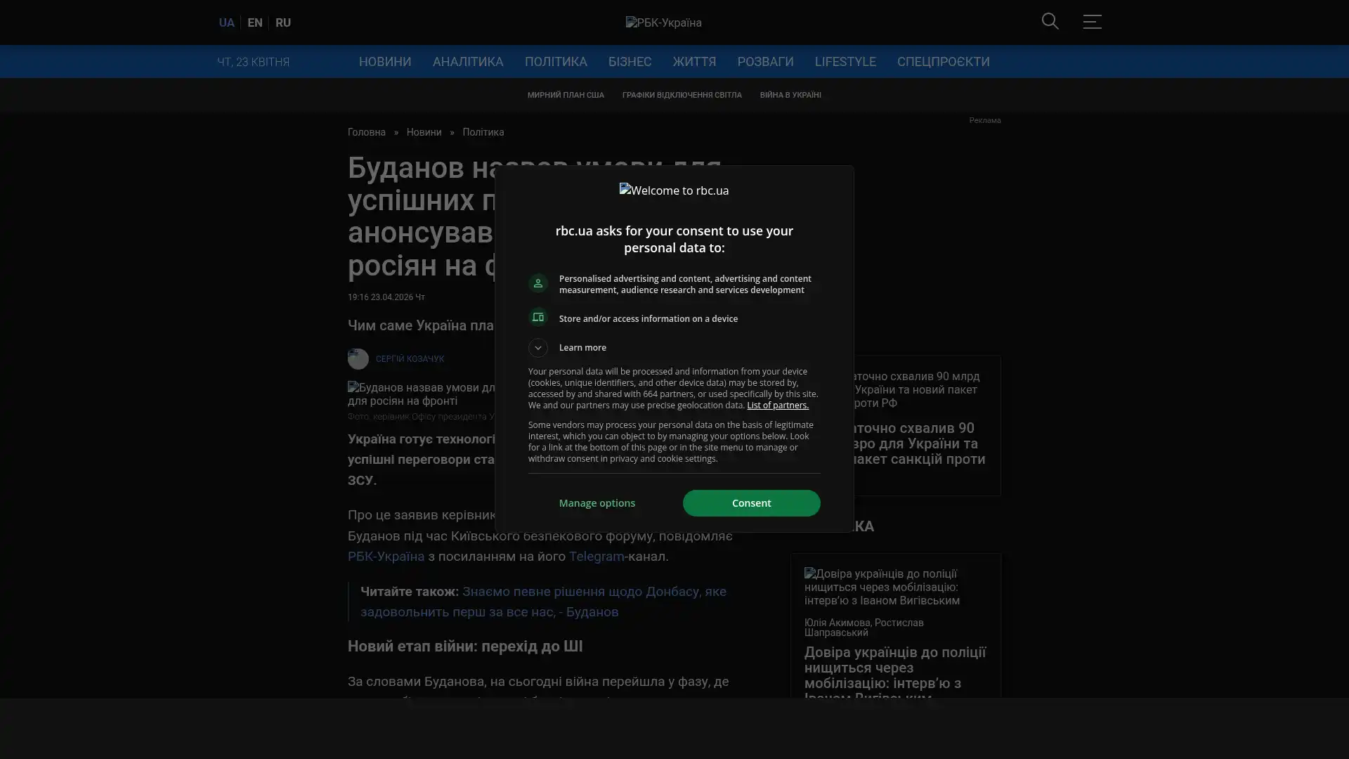Go to Політика breadcrumb
Image resolution: width=1349 pixels, height=759 pixels.
coord(483,132)
